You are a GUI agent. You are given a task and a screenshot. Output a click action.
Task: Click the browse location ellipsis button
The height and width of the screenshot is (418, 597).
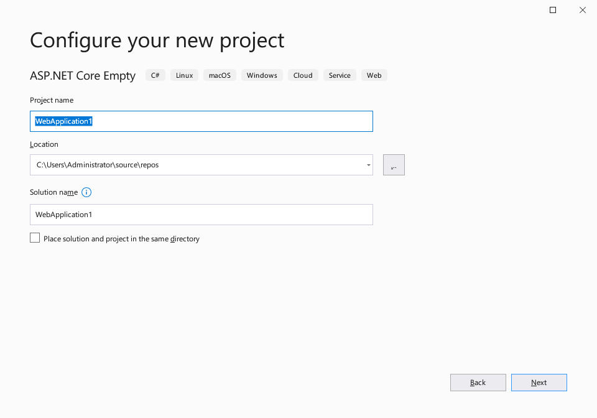pos(394,165)
